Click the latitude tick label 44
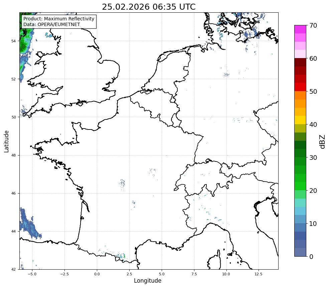 point(13,232)
